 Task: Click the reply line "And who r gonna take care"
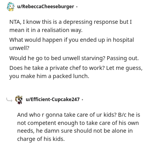pos(78,115)
